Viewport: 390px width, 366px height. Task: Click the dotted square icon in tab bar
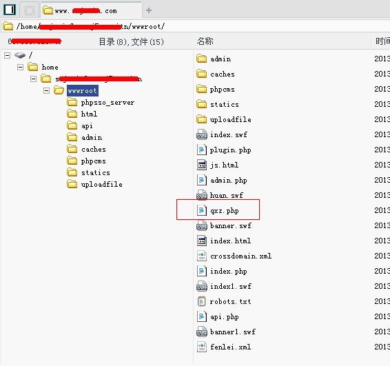tap(30, 10)
